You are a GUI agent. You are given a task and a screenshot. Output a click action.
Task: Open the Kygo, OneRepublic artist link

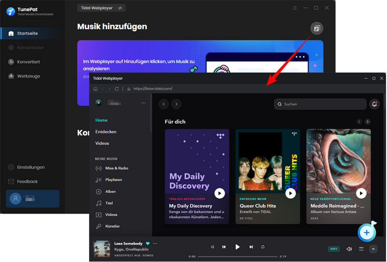point(131,249)
